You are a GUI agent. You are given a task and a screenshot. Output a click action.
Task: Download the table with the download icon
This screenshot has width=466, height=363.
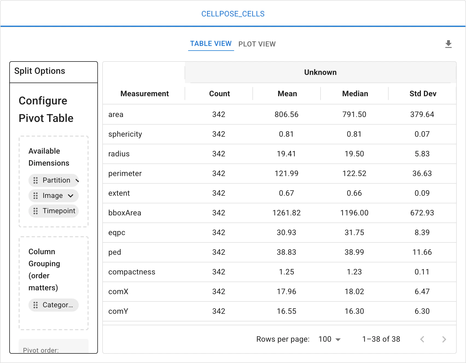tap(448, 44)
